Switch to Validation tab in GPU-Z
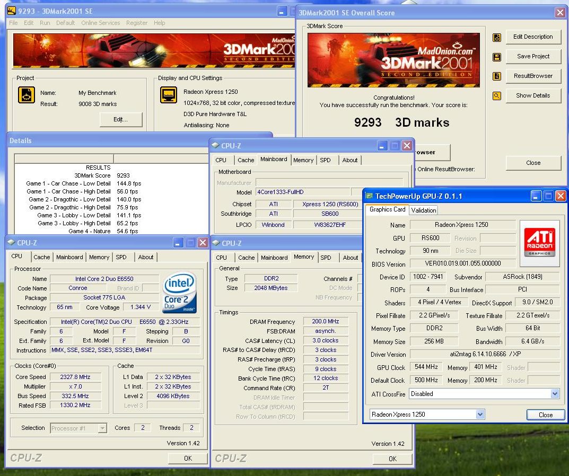 click(x=424, y=210)
